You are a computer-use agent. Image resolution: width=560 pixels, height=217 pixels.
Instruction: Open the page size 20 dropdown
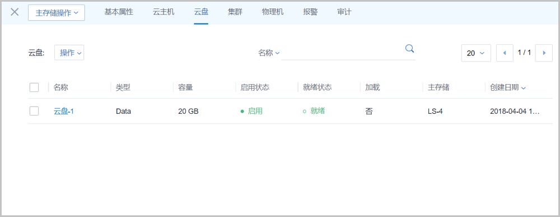tap(476, 53)
